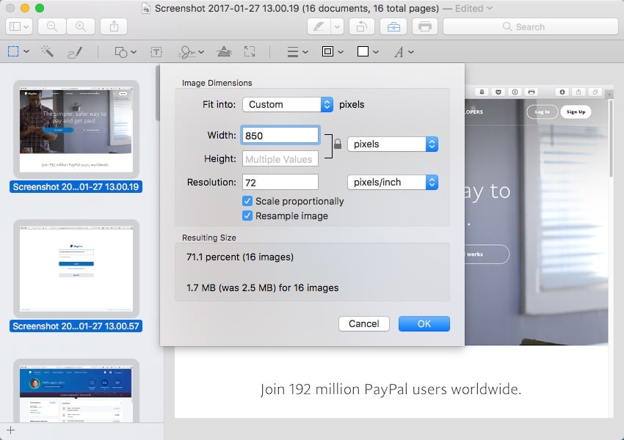Open the text style font menu
The width and height of the screenshot is (624, 440).
404,51
